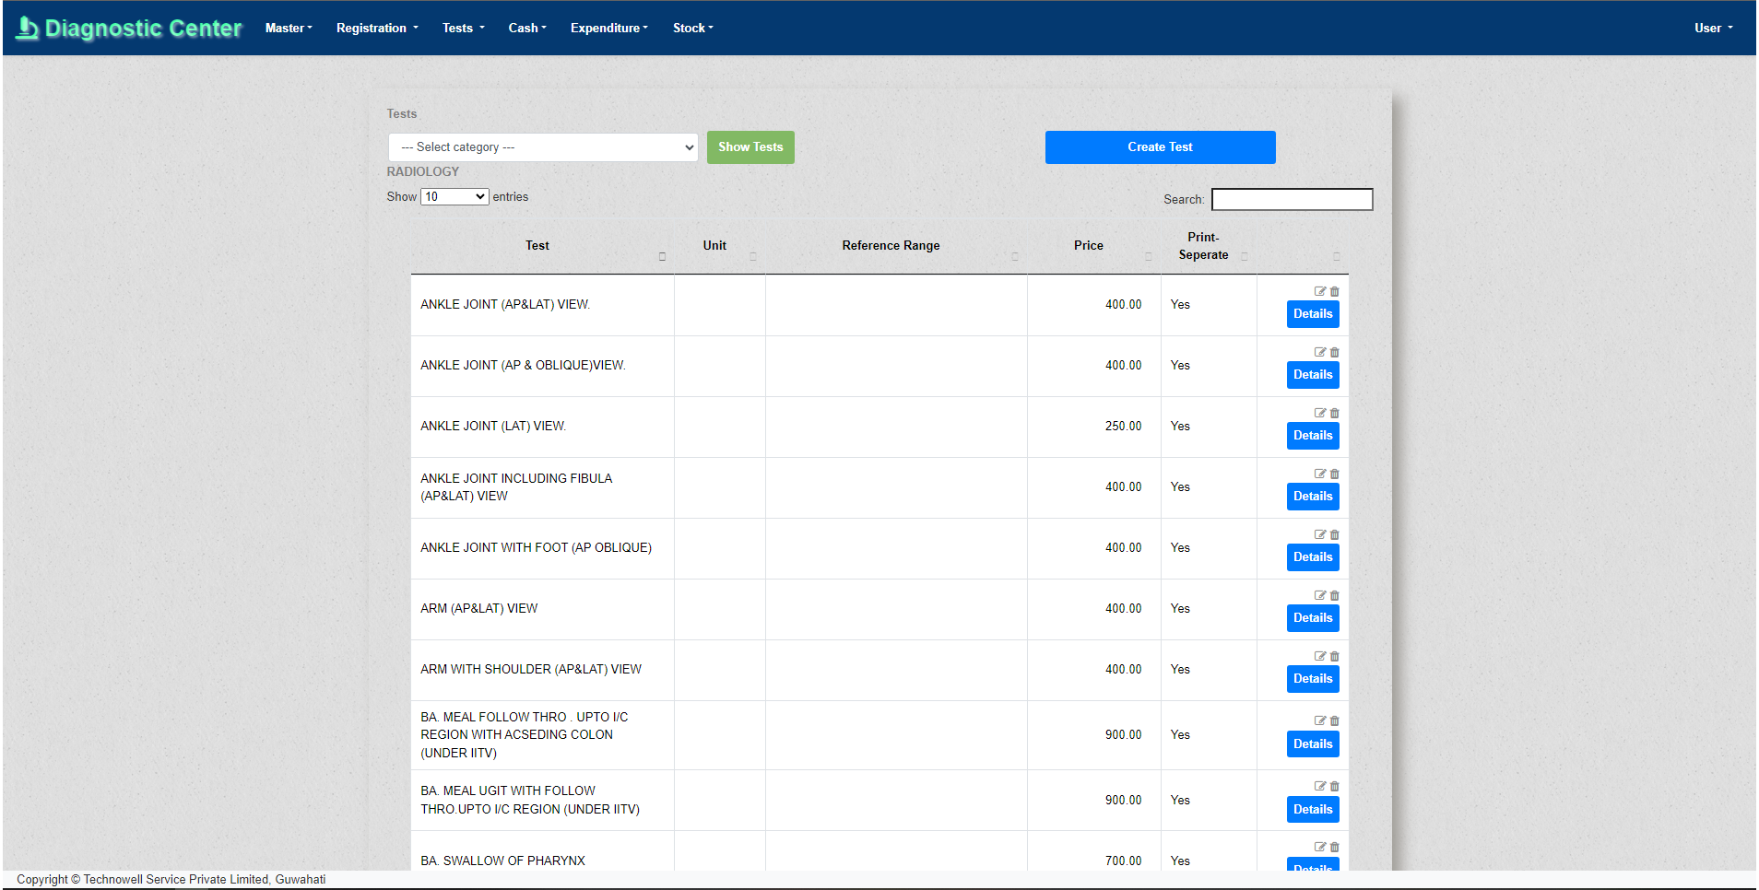The width and height of the screenshot is (1759, 890).
Task: Edit the ANKLE JOINT (LAT) VIEW. test
Action: [1320, 413]
